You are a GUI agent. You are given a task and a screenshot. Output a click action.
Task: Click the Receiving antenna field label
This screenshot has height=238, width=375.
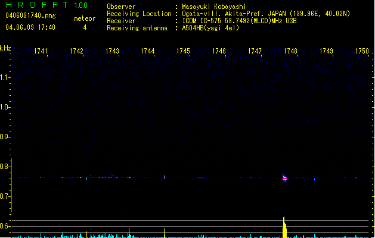[x=137, y=28]
